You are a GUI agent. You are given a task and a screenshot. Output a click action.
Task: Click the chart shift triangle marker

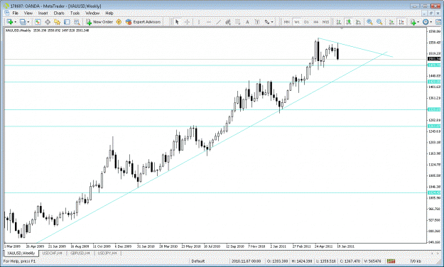point(342,28)
